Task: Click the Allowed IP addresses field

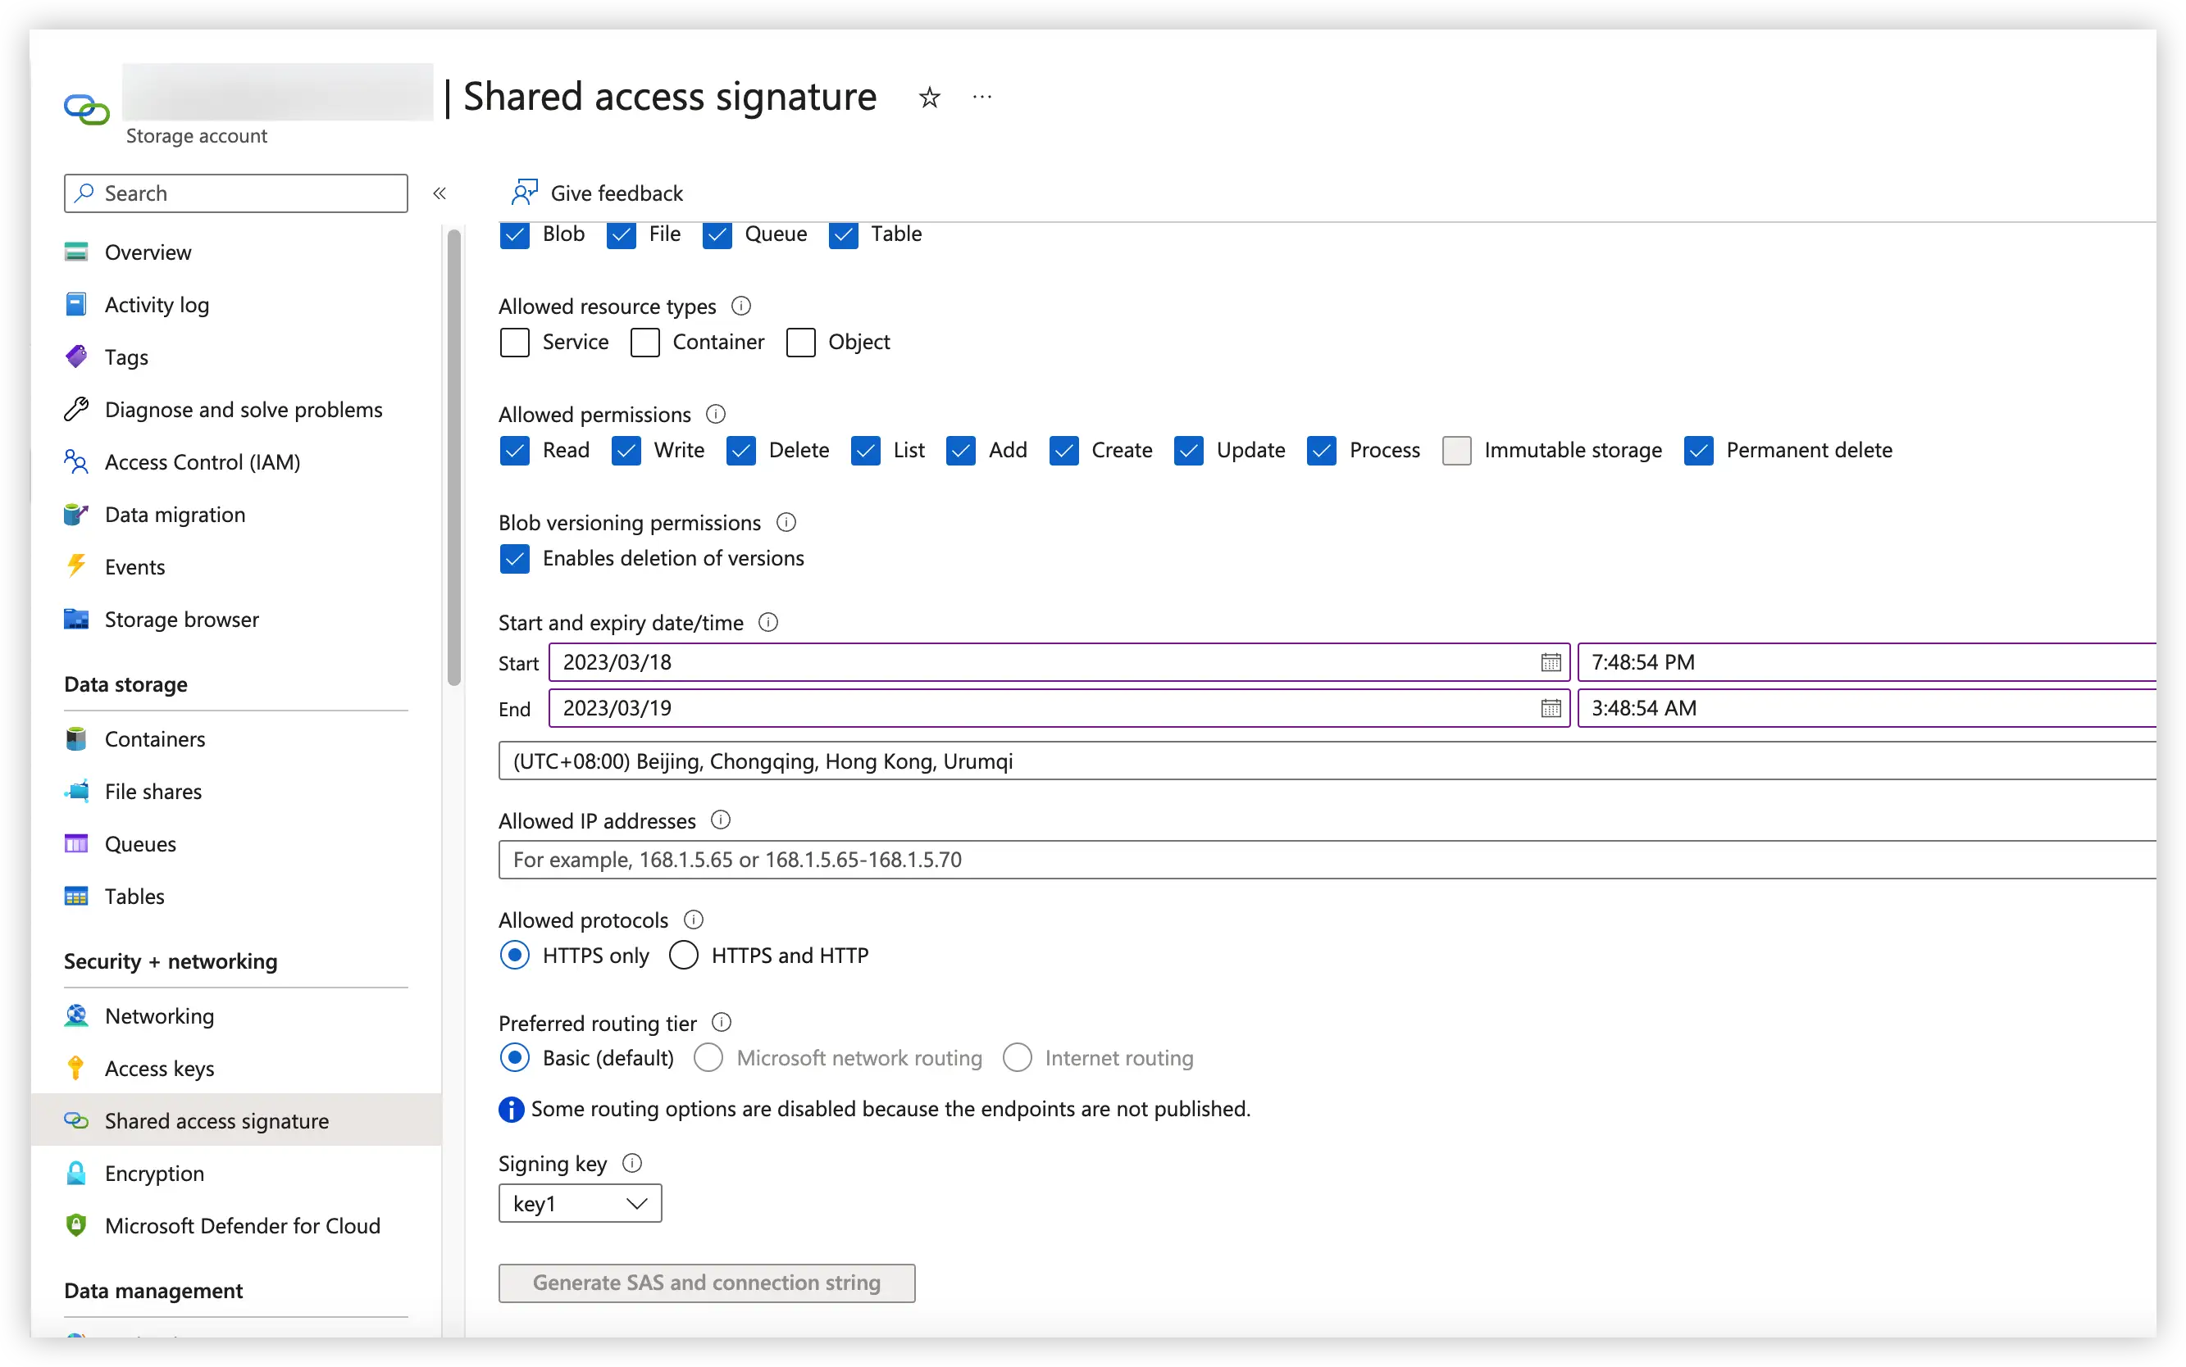Action: pos(1327,860)
